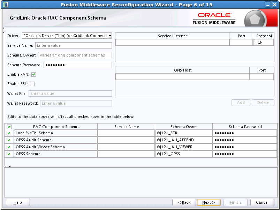Open the Driver dropdown list

(x=109, y=36)
